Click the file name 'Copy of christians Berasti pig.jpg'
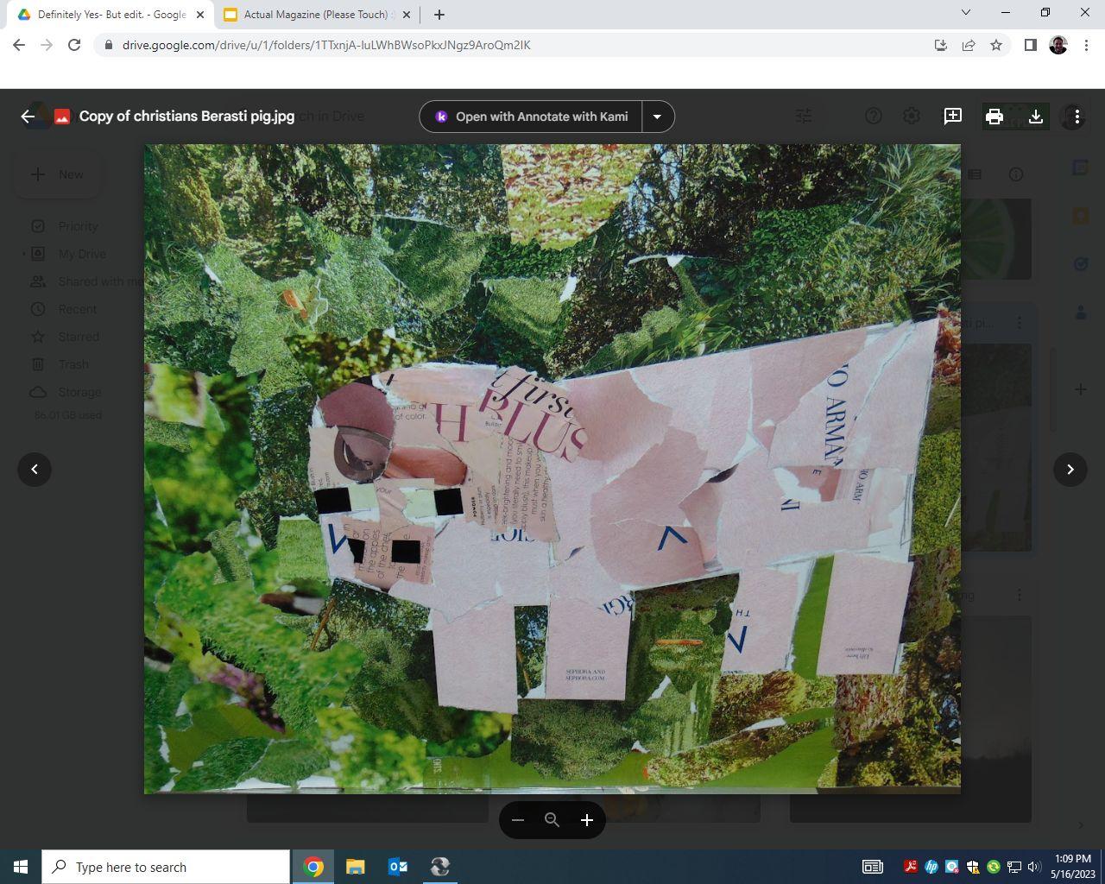 click(x=186, y=117)
